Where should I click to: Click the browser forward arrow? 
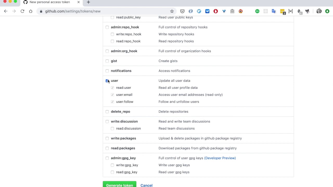[14, 11]
